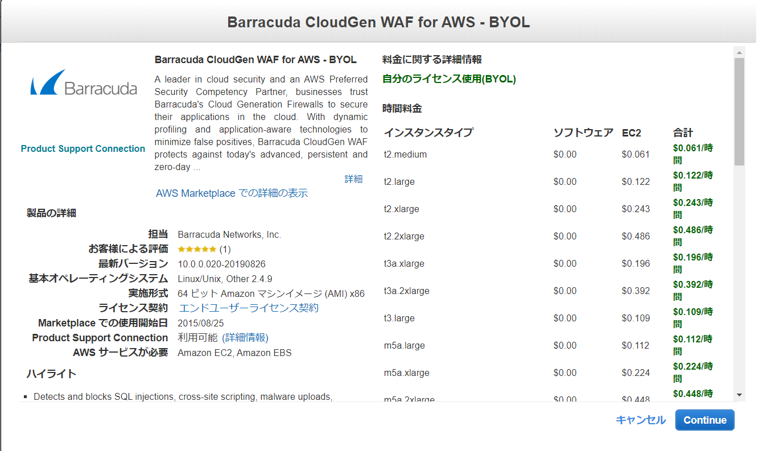Click the vertical scrollbar thumb
This screenshot has width=767, height=451.
tap(739, 111)
